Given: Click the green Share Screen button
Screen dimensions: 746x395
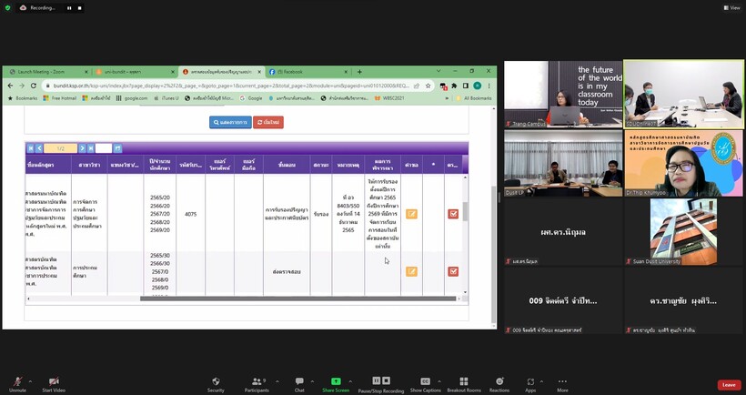Looking at the screenshot, I should click(x=336, y=384).
